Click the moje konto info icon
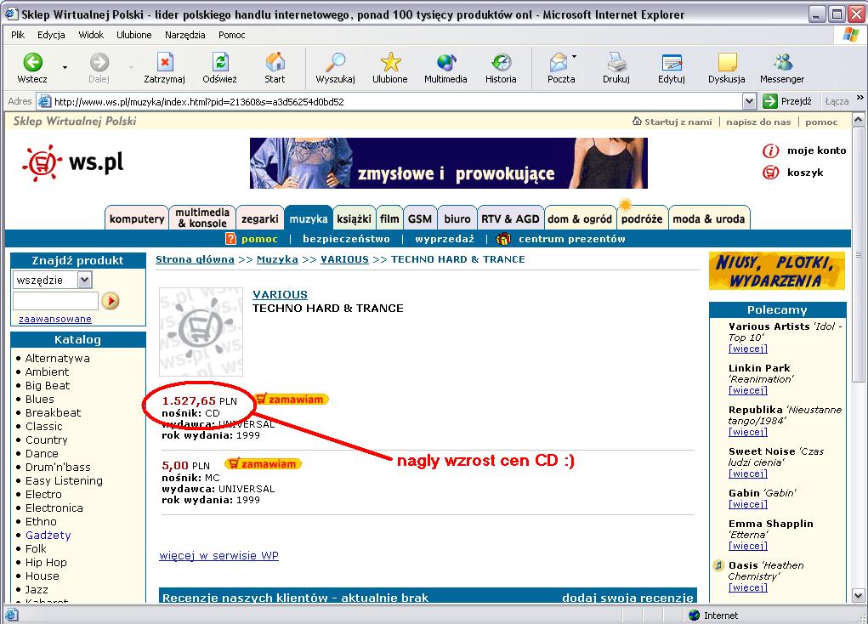Image resolution: width=868 pixels, height=624 pixels. pos(770,150)
